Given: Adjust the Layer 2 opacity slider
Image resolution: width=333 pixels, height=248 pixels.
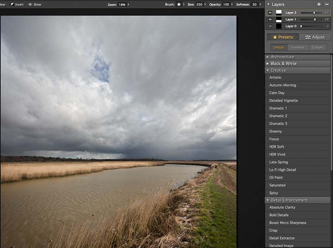Looking at the screenshot, I should click(311, 13).
